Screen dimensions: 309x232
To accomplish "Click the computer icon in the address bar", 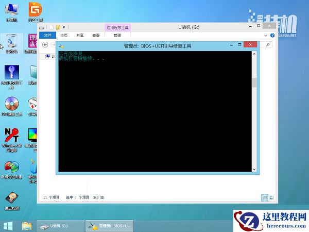I will click(x=47, y=56).
